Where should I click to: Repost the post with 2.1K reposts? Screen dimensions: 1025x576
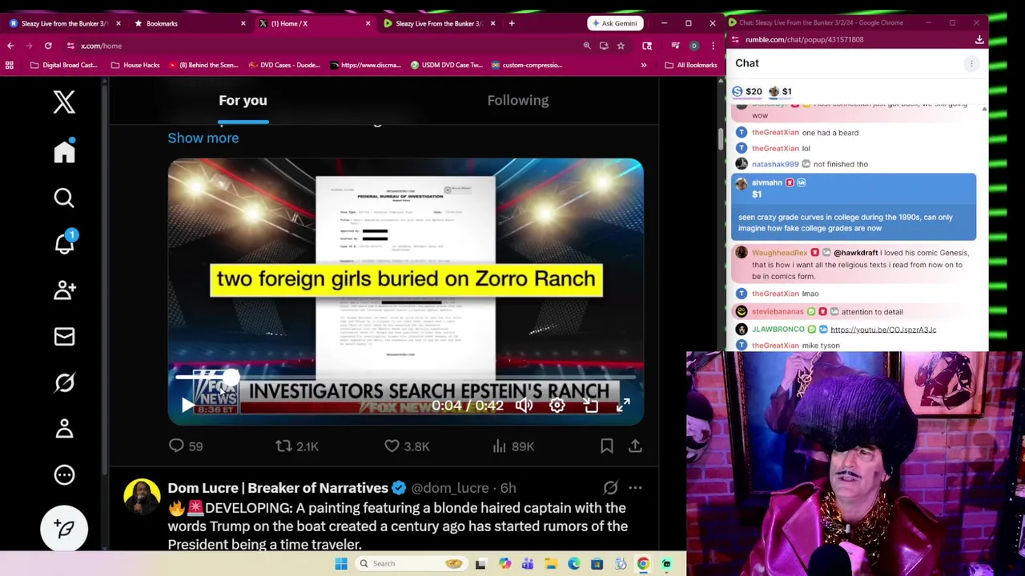coord(297,446)
